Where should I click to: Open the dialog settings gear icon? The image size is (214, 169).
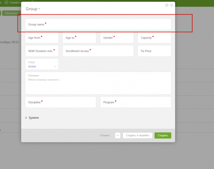[x=167, y=5]
